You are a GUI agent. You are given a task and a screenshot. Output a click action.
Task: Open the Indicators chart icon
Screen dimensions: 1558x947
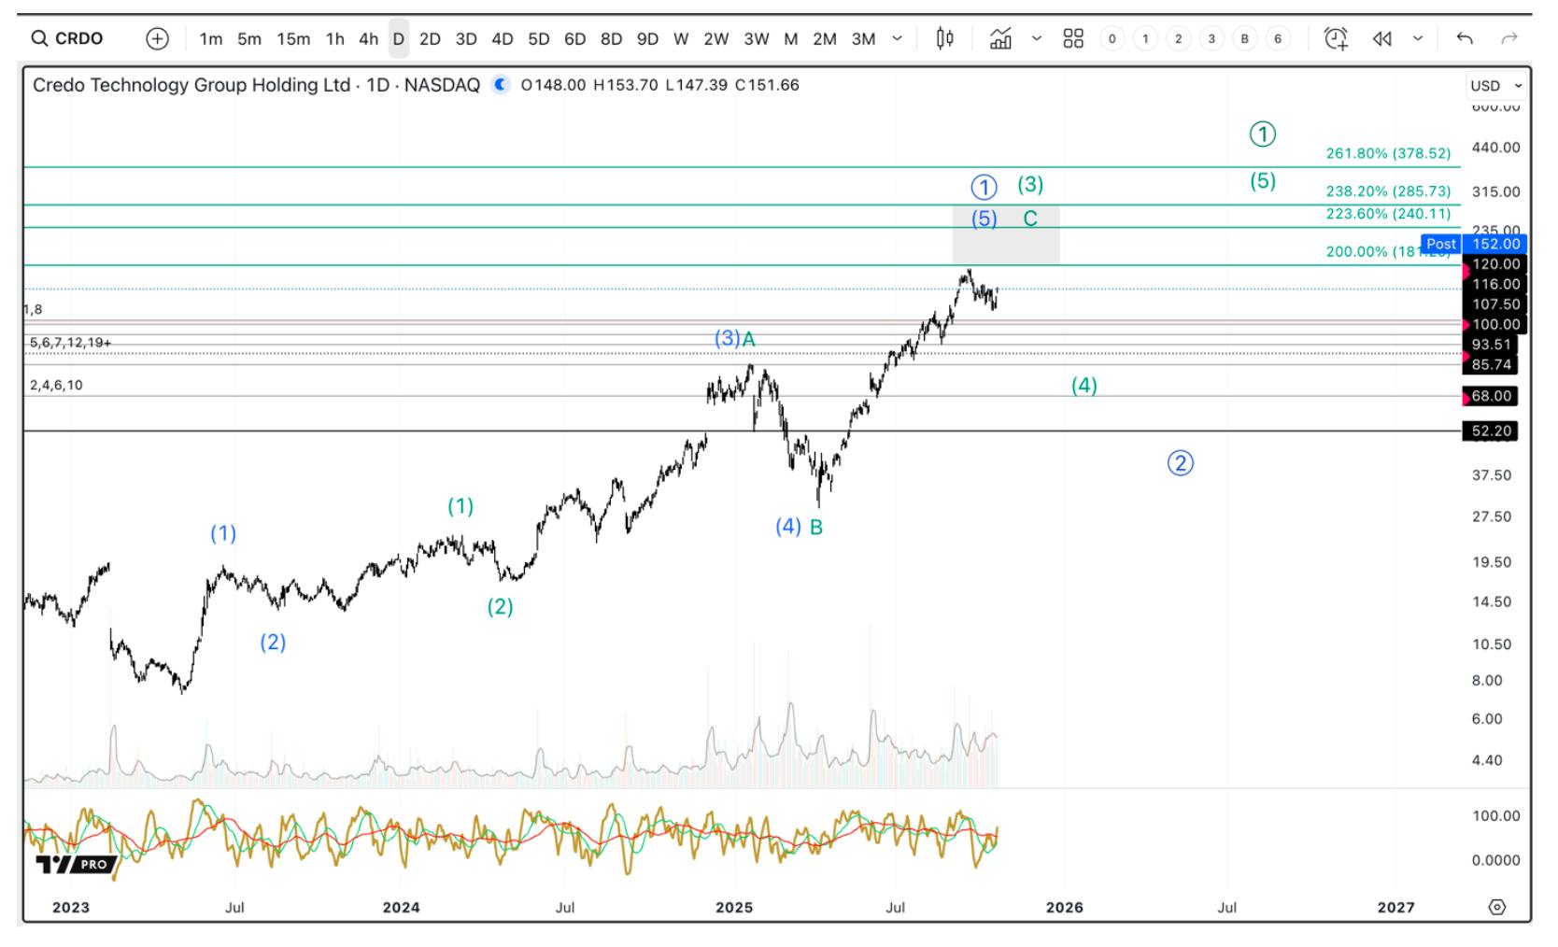pyautogui.click(x=1000, y=38)
